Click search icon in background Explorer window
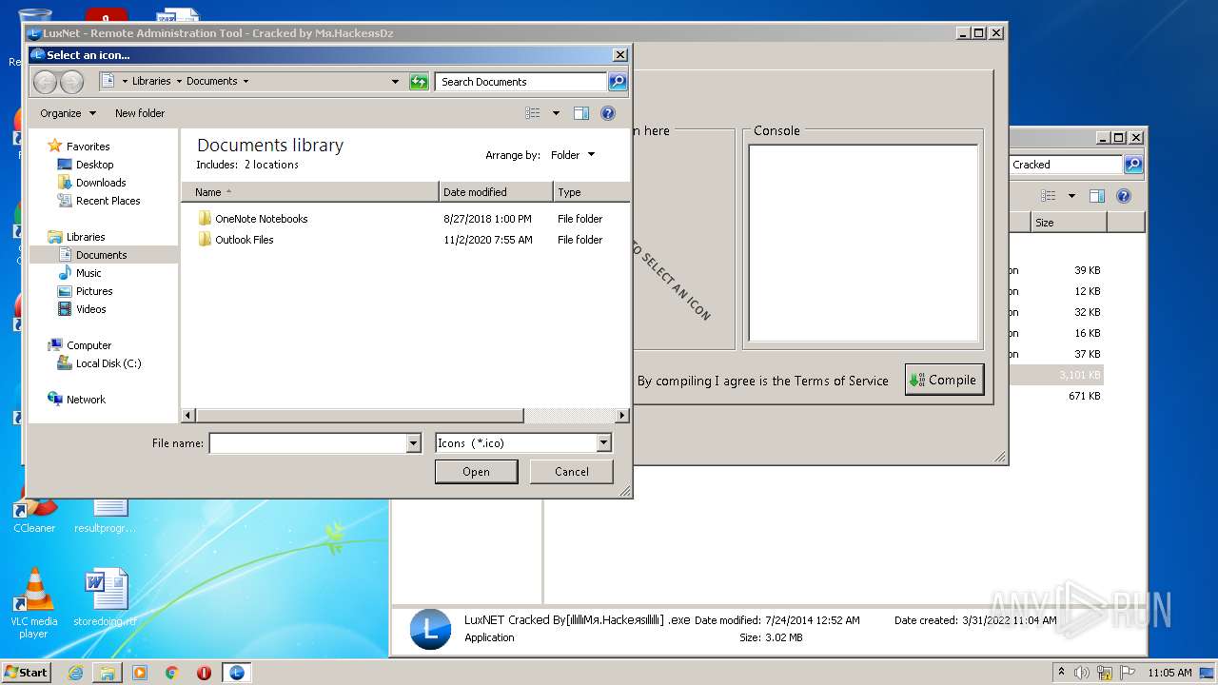1218x685 pixels. [x=1133, y=165]
